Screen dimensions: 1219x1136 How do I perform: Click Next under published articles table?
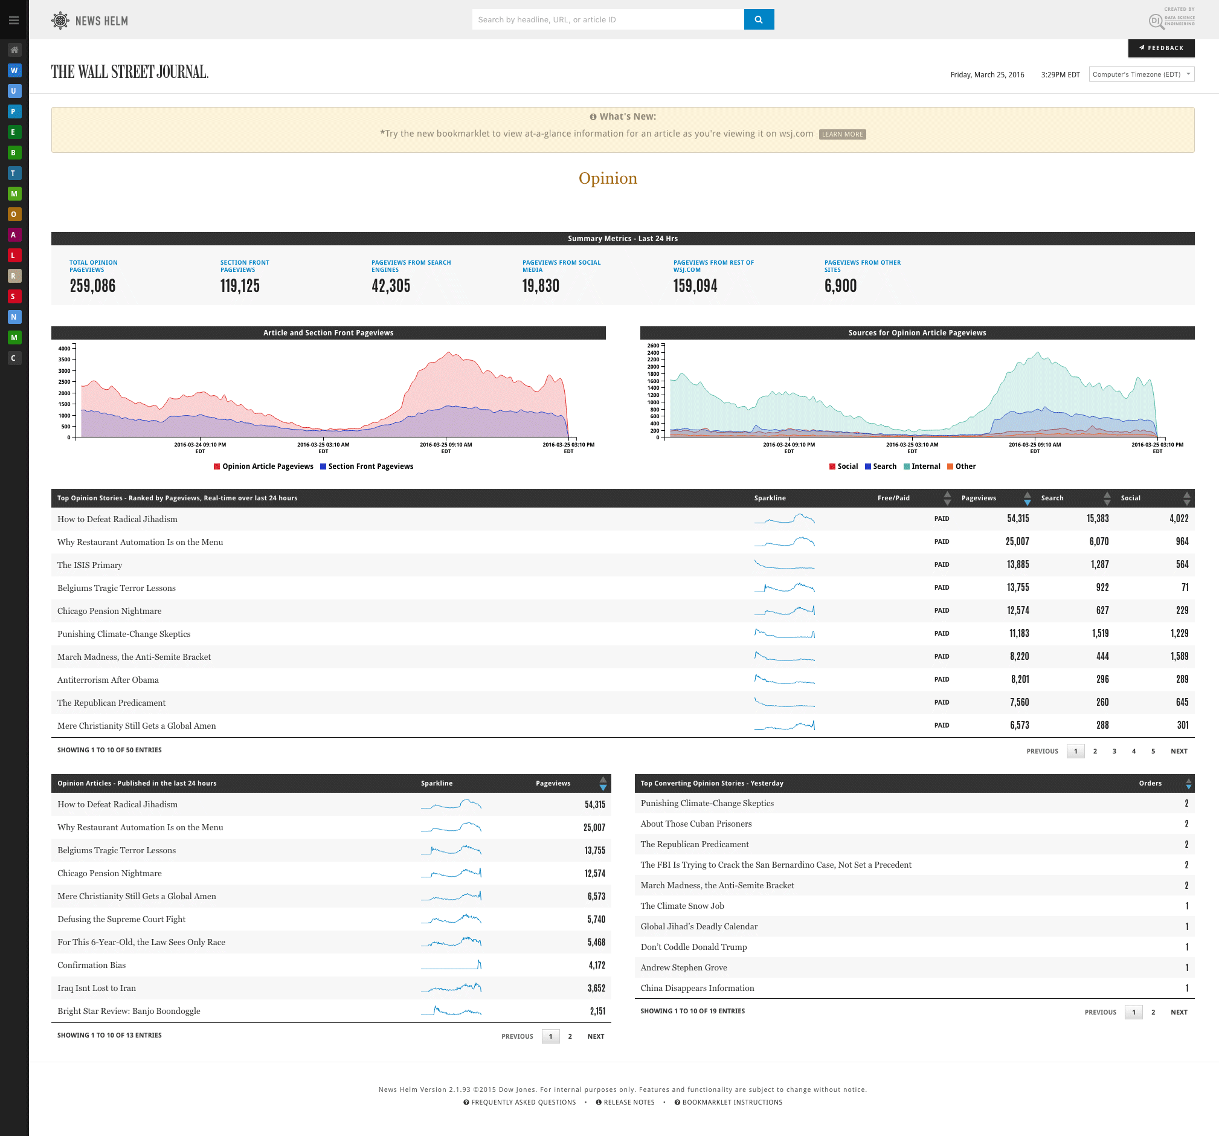coord(596,1037)
